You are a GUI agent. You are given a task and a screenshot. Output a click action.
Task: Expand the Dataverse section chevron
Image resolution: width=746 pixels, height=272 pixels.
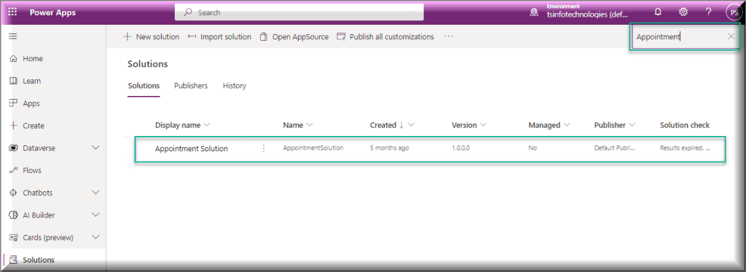(x=95, y=148)
